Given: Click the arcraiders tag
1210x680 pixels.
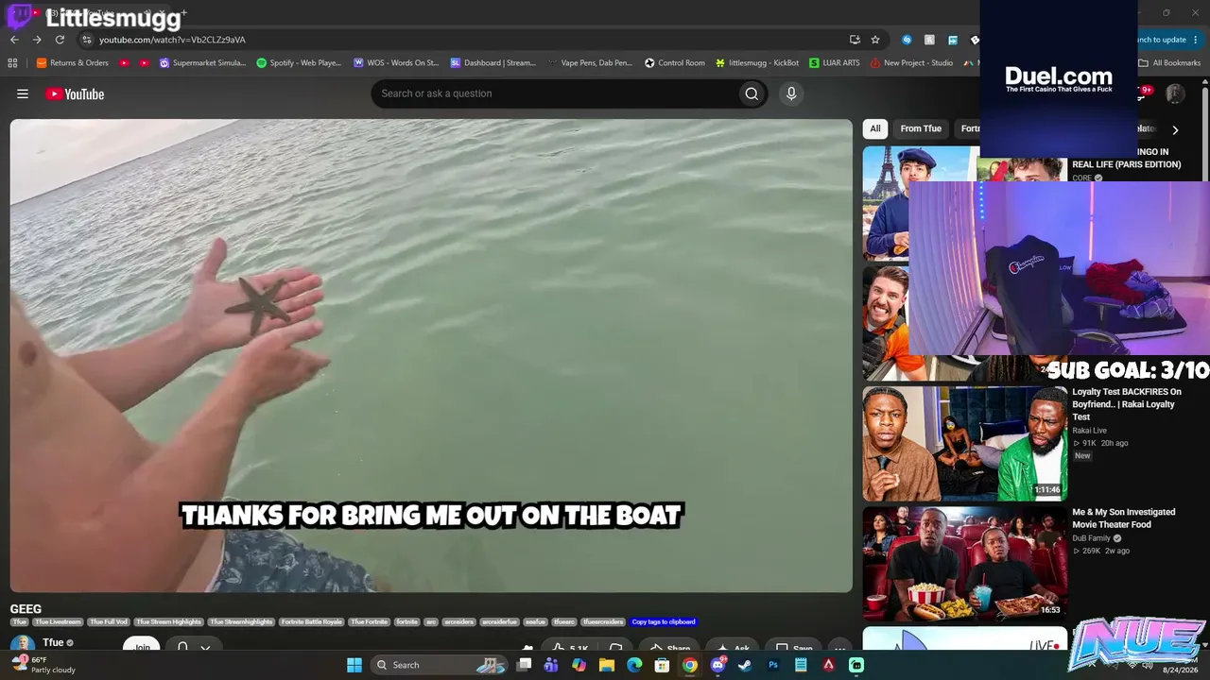Looking at the screenshot, I should (458, 622).
